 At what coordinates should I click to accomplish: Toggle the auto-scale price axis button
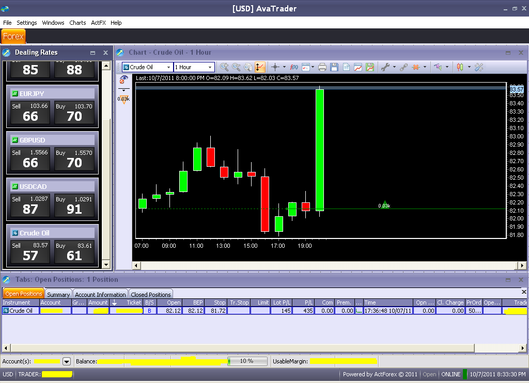(259, 67)
